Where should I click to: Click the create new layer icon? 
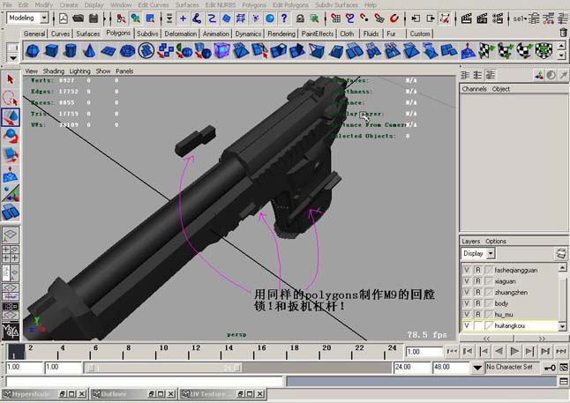click(x=561, y=253)
